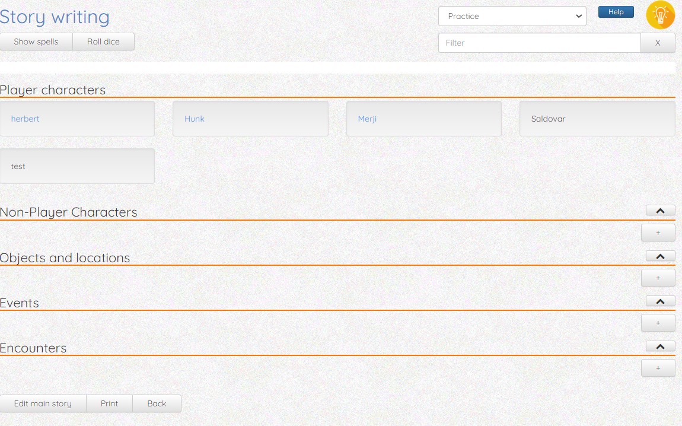This screenshot has width=682, height=426.
Task: Add a new Non-Player Character
Action: coord(658,233)
